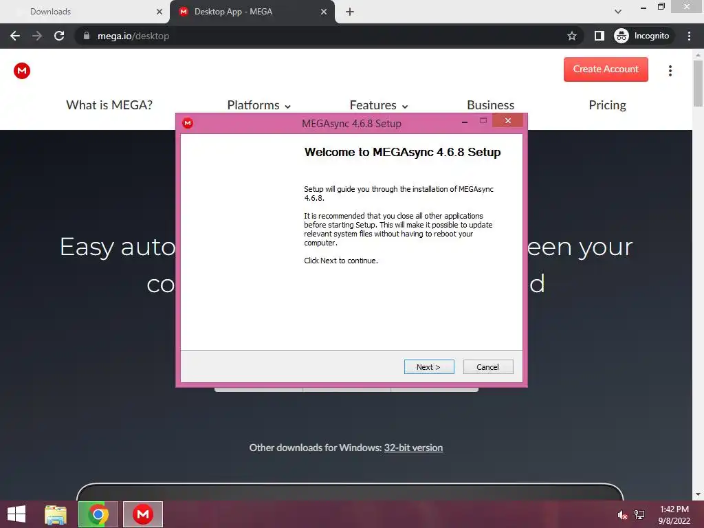Click the address bar showing mega.io/desktop
The image size is (704, 528).
pyautogui.click(x=328, y=36)
